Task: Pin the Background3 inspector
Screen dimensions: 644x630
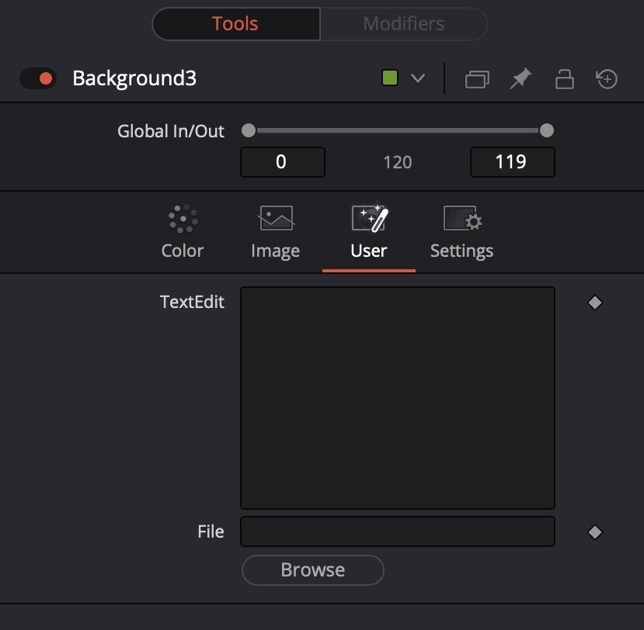Action: click(520, 79)
